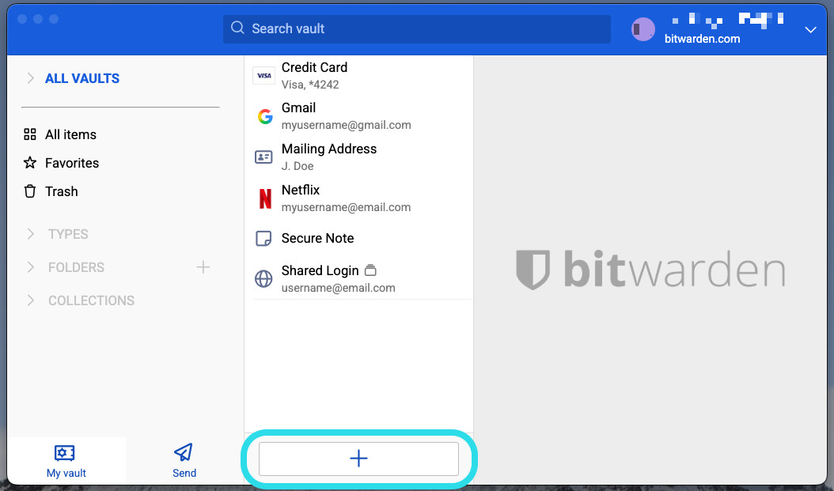Expand the Types section

click(31, 234)
